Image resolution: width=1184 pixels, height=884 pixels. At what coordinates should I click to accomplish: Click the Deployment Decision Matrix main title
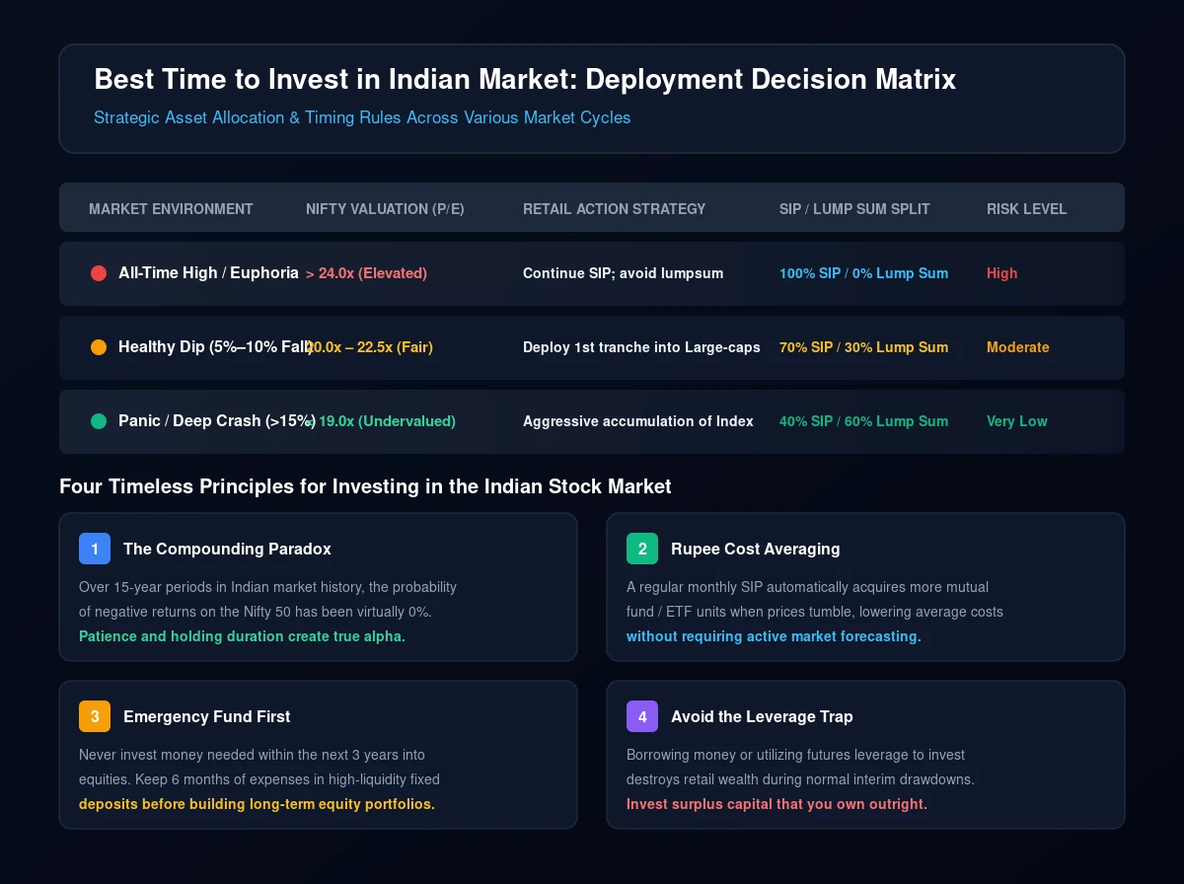525,80
